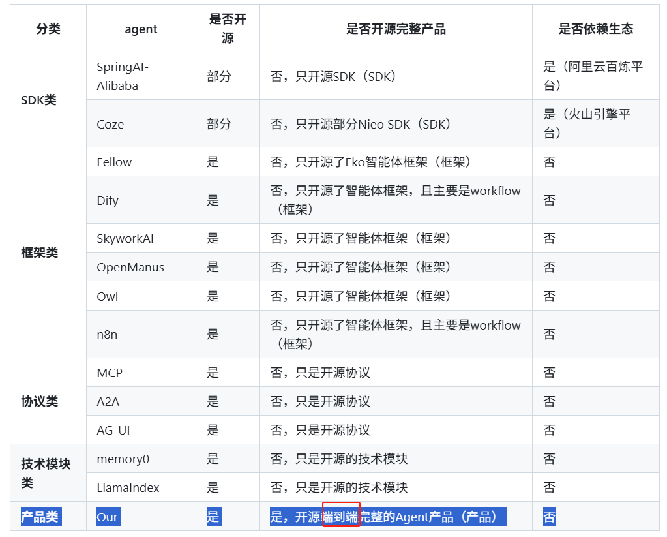Click 否 under 是否依赖生态 in Owl row

[549, 296]
